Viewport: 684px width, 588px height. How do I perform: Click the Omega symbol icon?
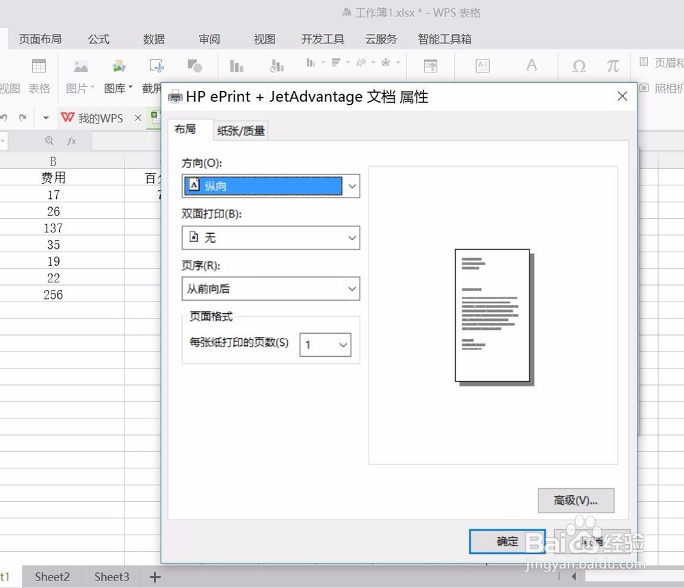(x=579, y=66)
